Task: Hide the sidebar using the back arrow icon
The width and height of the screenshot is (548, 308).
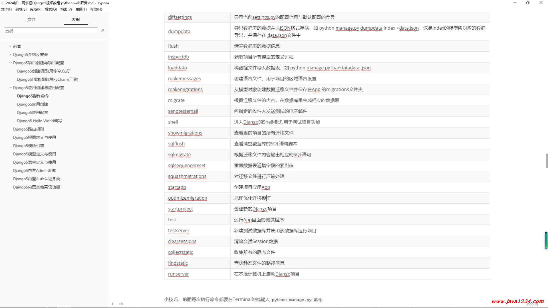Action: 112,304
